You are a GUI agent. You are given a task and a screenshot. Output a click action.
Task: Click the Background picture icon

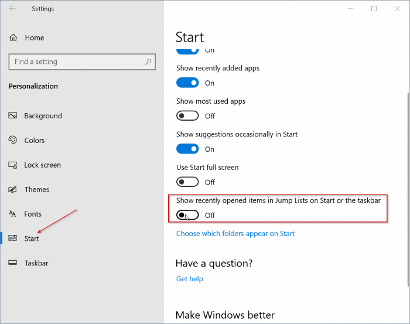click(12, 115)
